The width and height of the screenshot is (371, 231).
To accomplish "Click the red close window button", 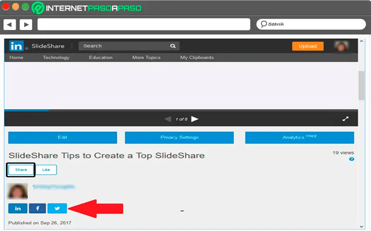I will pos(6,6).
